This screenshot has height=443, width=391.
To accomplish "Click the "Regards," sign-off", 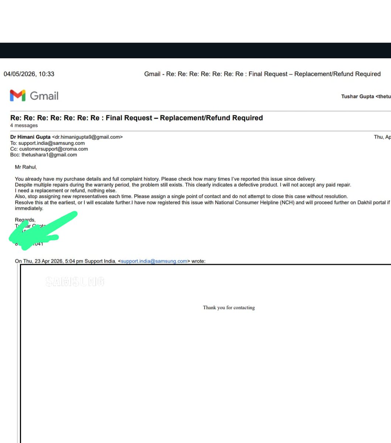I will [x=25, y=220].
